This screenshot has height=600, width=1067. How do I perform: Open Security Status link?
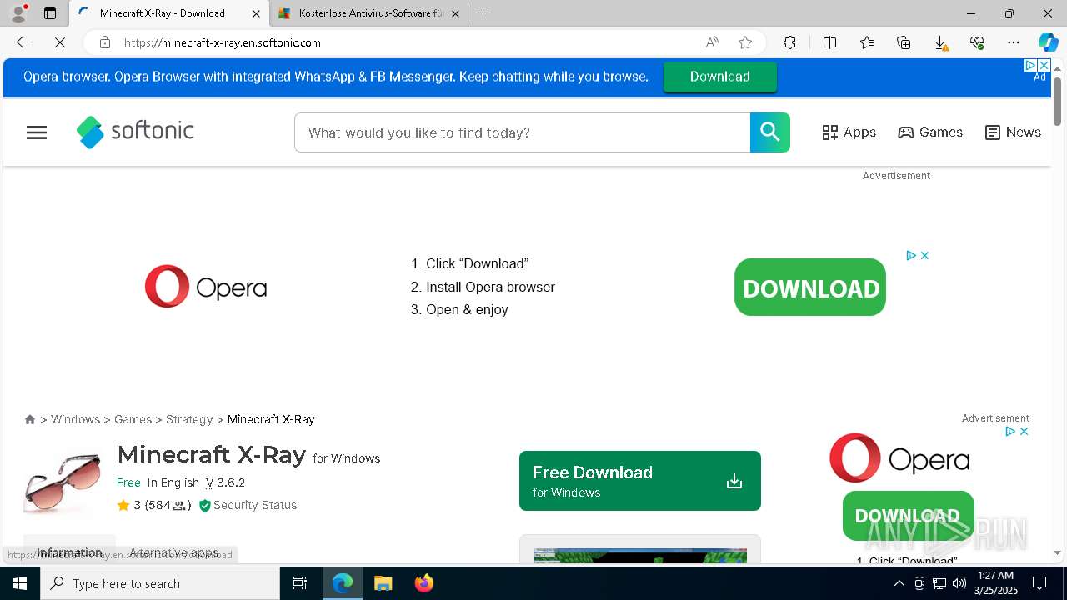click(248, 505)
